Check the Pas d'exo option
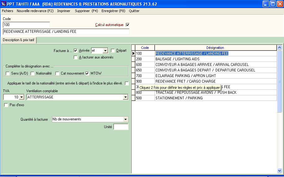 click(x=6, y=105)
